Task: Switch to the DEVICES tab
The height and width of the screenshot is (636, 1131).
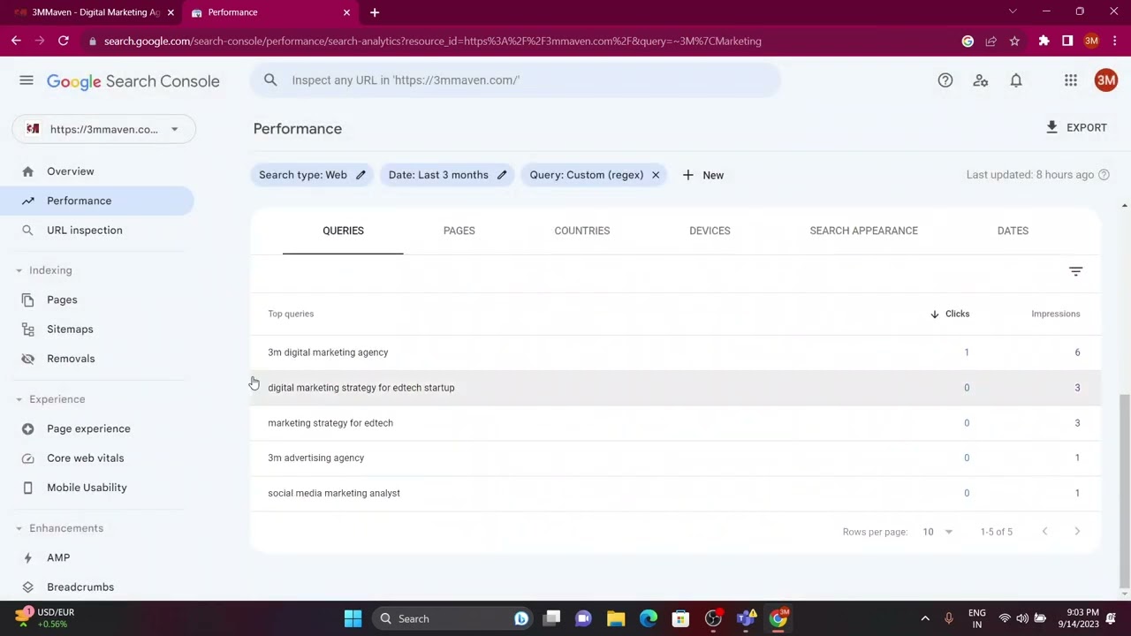Action: point(710,231)
